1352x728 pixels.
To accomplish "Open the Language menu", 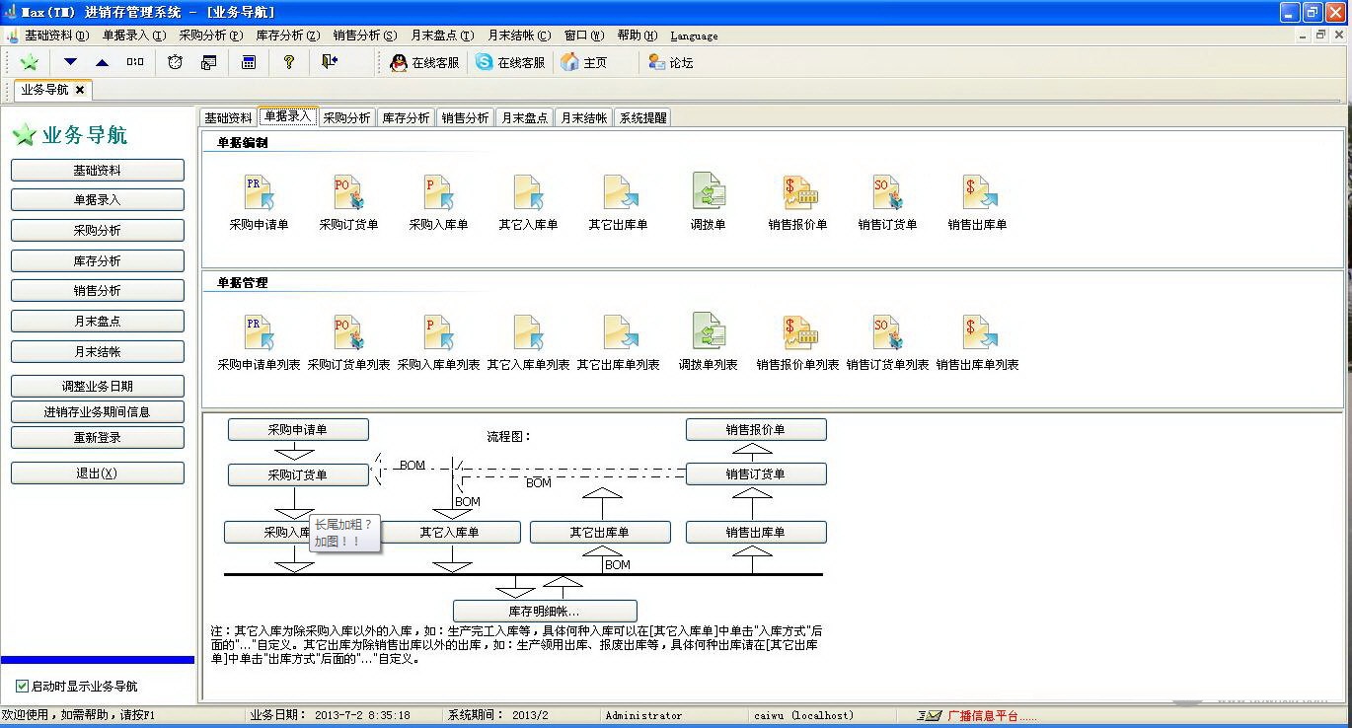I will 695,36.
